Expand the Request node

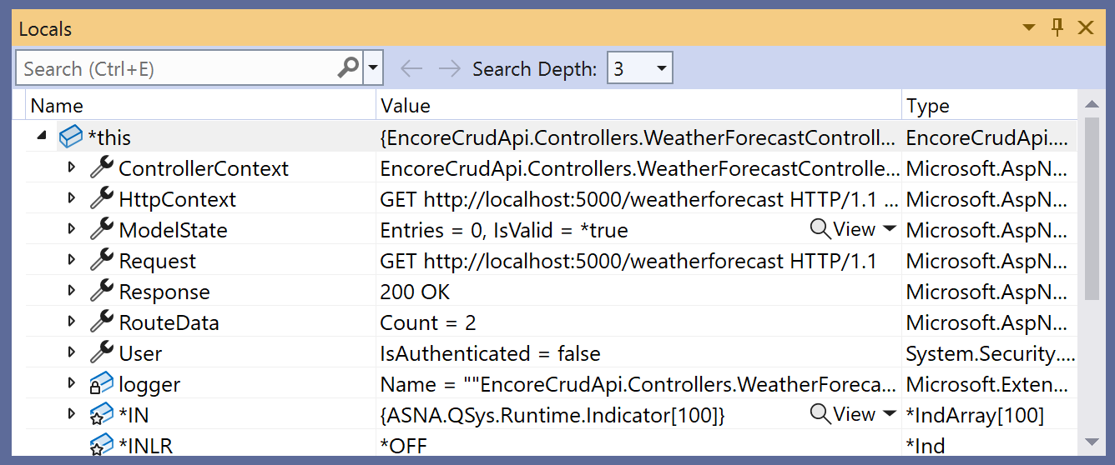pyautogui.click(x=72, y=261)
